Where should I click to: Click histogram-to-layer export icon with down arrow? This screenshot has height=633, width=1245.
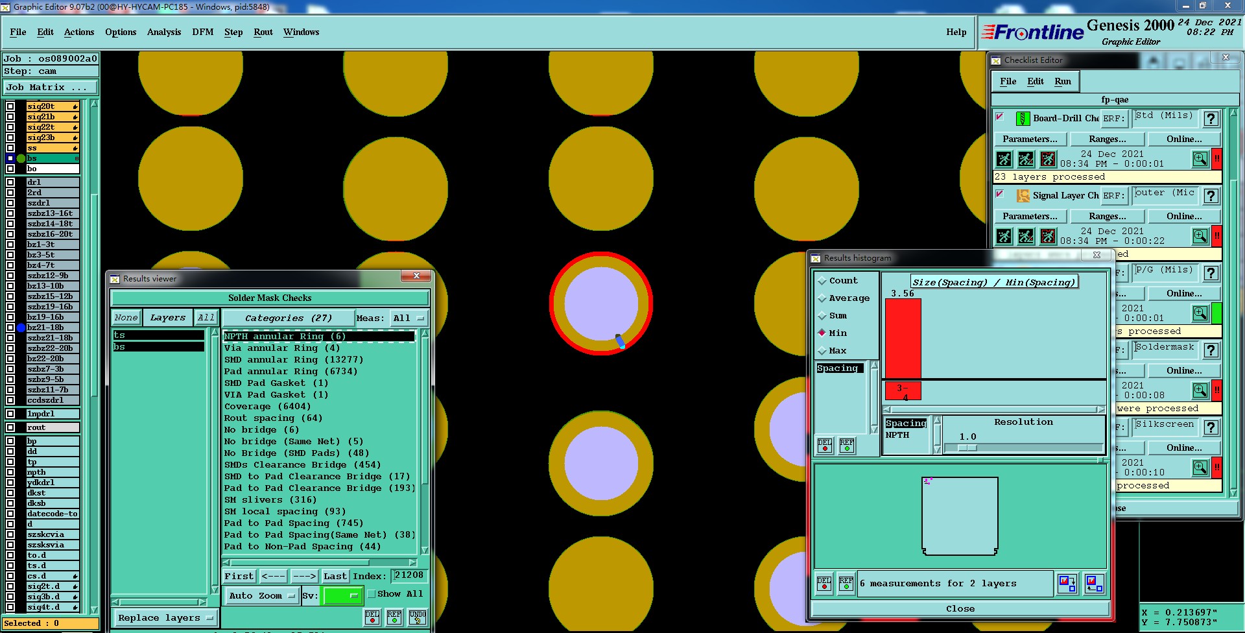click(x=1067, y=584)
